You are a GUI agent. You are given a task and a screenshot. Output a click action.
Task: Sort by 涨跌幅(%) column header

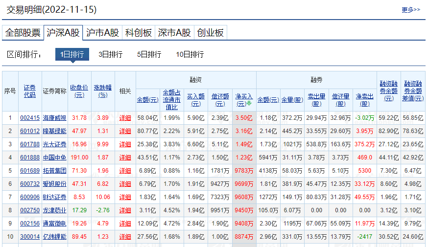pyautogui.click(x=103, y=91)
